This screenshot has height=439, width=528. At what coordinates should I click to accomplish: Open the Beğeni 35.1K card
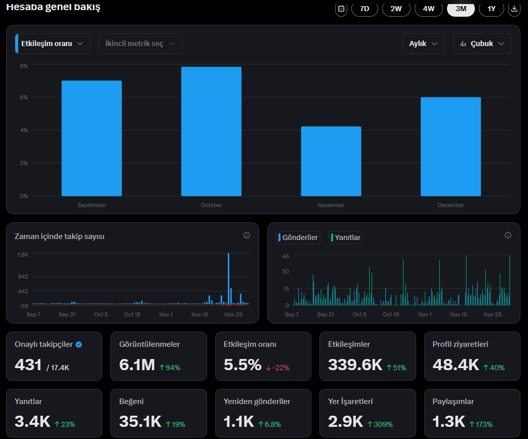pos(158,413)
